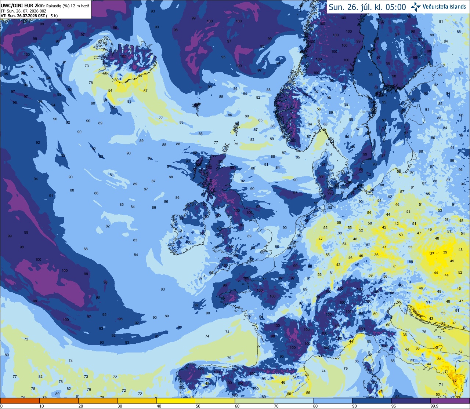Screen dimensions: 470x409
Task: Click the 39 humidity value in southern Iceland
Action: pos(116,80)
